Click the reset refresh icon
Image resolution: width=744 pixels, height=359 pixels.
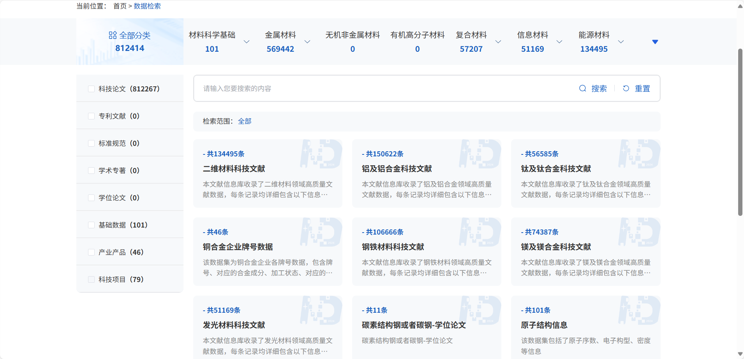[x=626, y=88]
